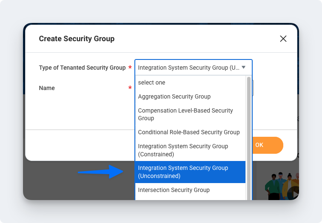The image size is (322, 223).
Task: Click the Create Security Group title
Action: (x=77, y=39)
